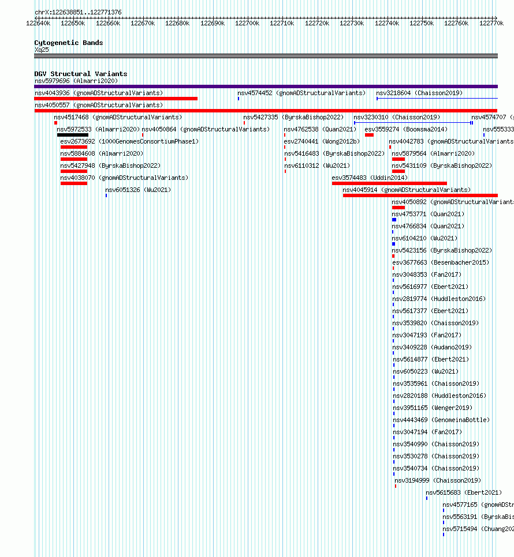Screen dimensions: 514x557
Task: Open esv3574483 (Uddin2014) label
Action: (370, 178)
